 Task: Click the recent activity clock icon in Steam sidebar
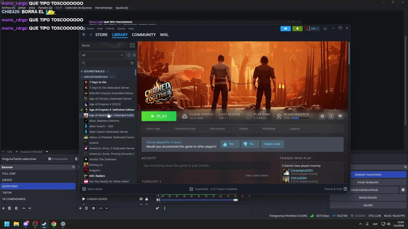[x=129, y=55]
